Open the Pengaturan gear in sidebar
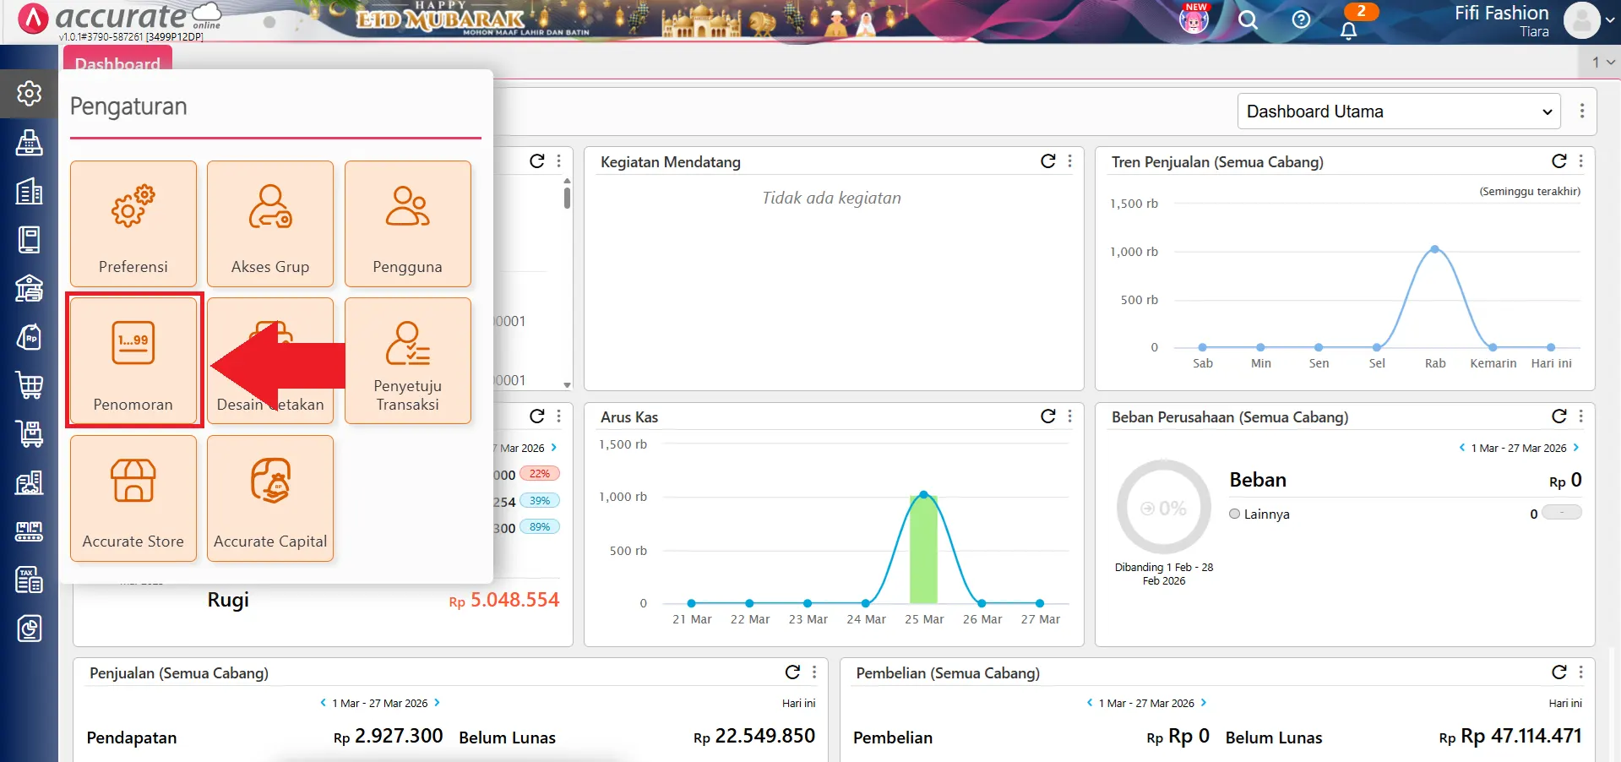 [x=30, y=93]
